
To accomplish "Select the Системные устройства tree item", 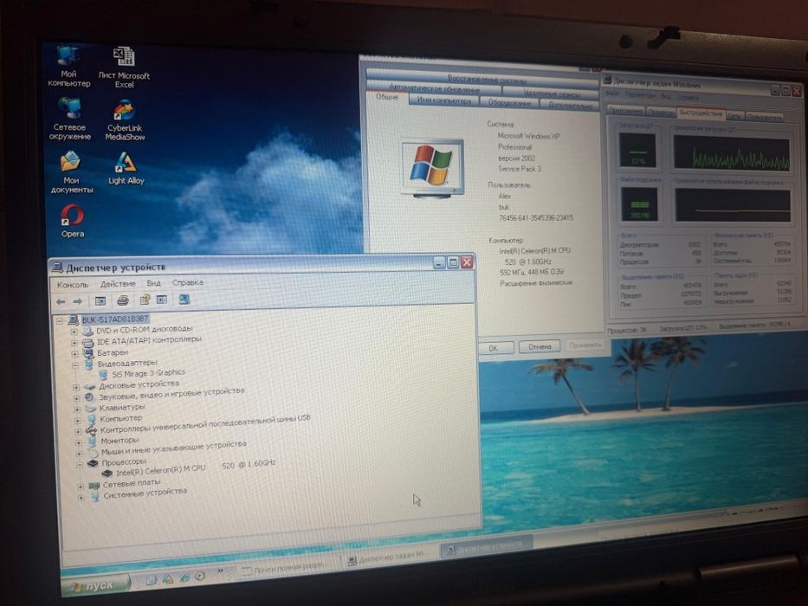I will (145, 493).
